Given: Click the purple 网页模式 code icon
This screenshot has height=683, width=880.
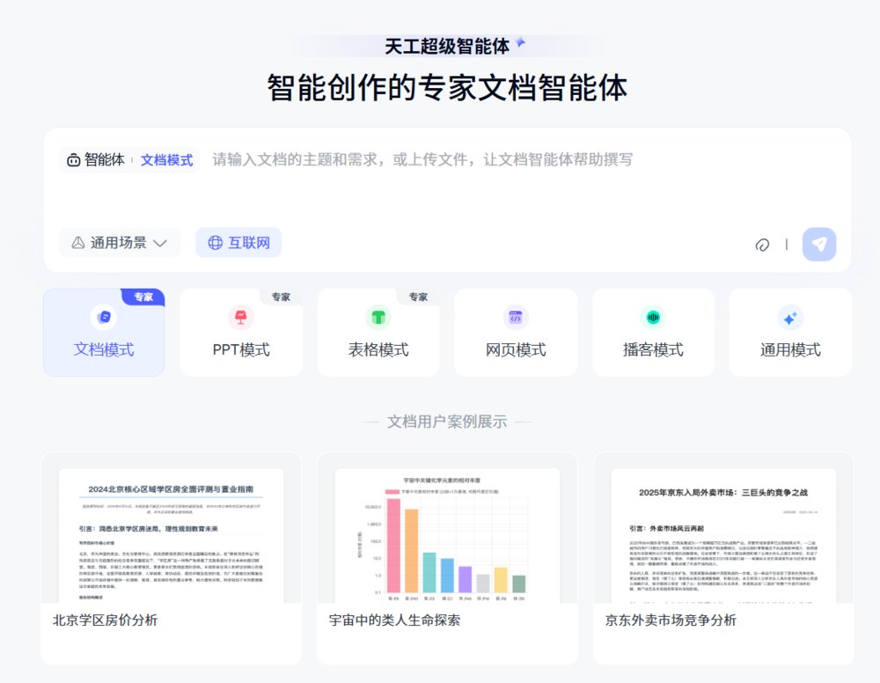Looking at the screenshot, I should pos(516,317).
